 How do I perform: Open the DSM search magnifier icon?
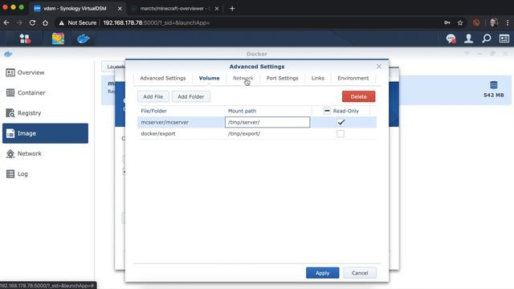487,39
